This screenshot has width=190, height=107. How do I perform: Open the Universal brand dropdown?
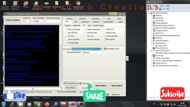[x=93, y=52]
